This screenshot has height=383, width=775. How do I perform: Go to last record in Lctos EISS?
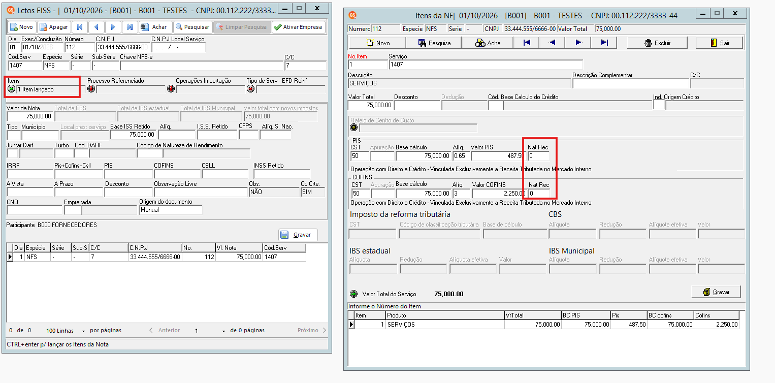pyautogui.click(x=130, y=27)
